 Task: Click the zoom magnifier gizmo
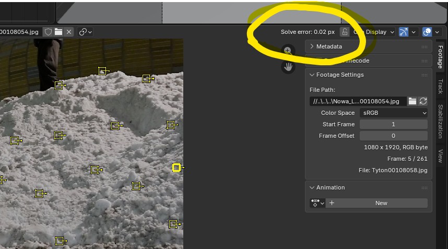tap(288, 51)
